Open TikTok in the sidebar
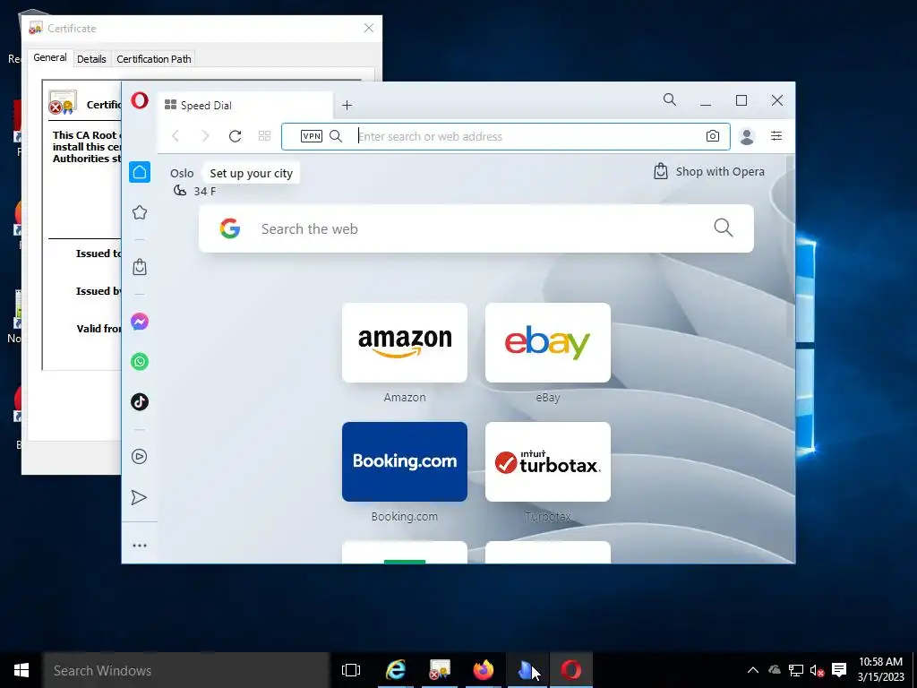This screenshot has width=917, height=688. 140,402
